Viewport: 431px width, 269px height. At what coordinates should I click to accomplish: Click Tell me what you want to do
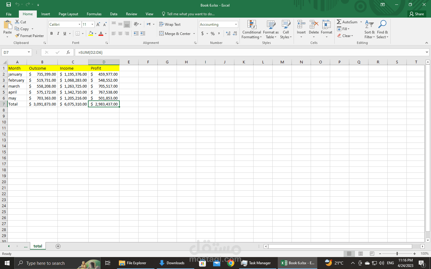(x=188, y=14)
